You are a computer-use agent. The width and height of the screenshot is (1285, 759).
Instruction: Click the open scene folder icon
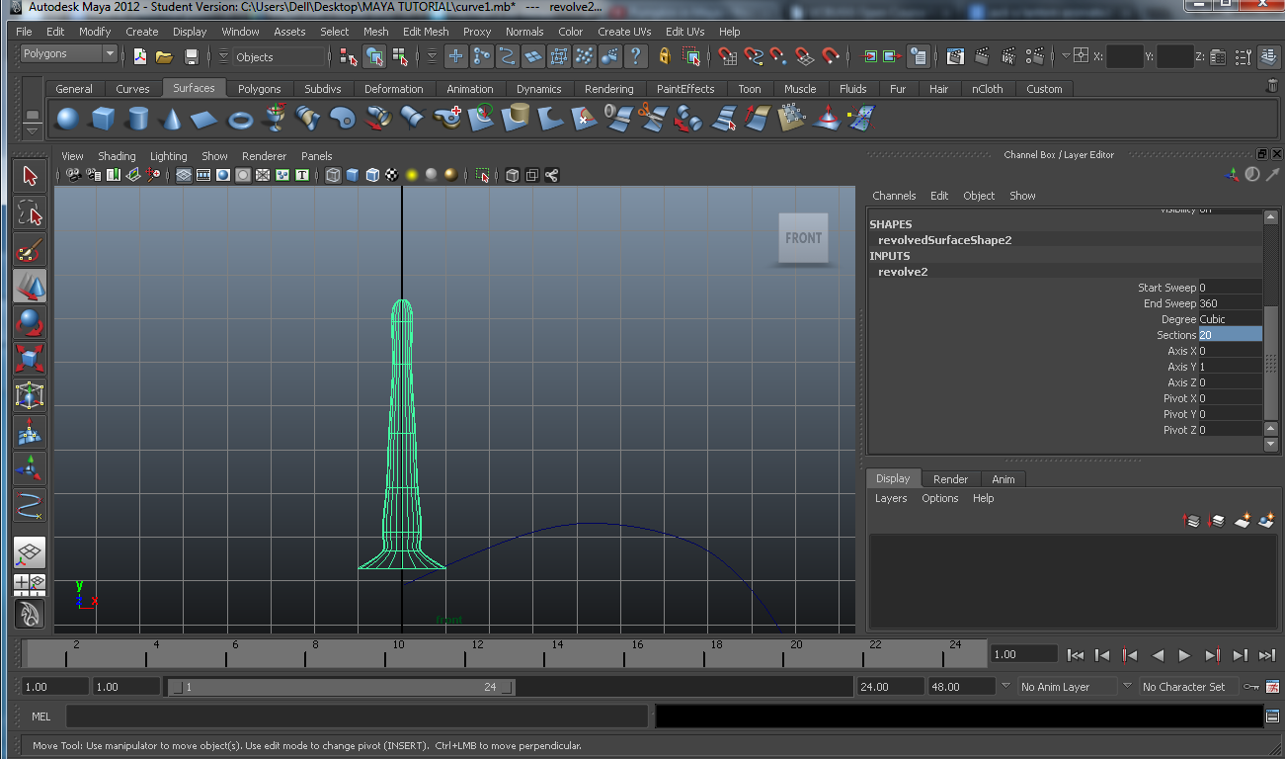point(165,56)
